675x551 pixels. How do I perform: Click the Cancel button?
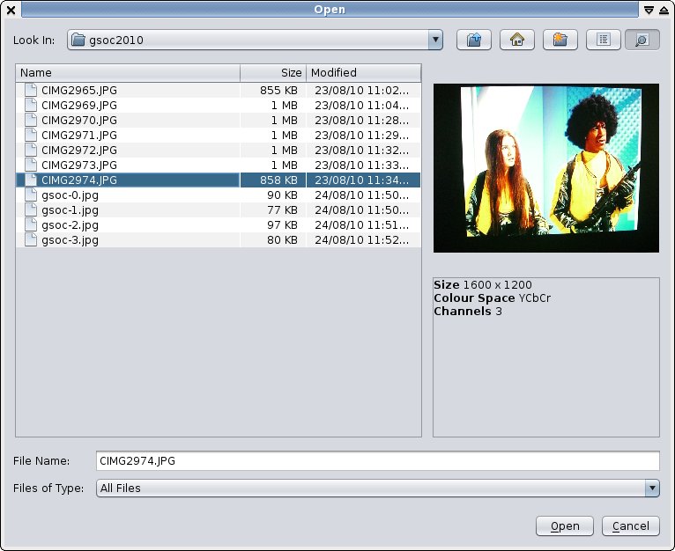[630, 526]
